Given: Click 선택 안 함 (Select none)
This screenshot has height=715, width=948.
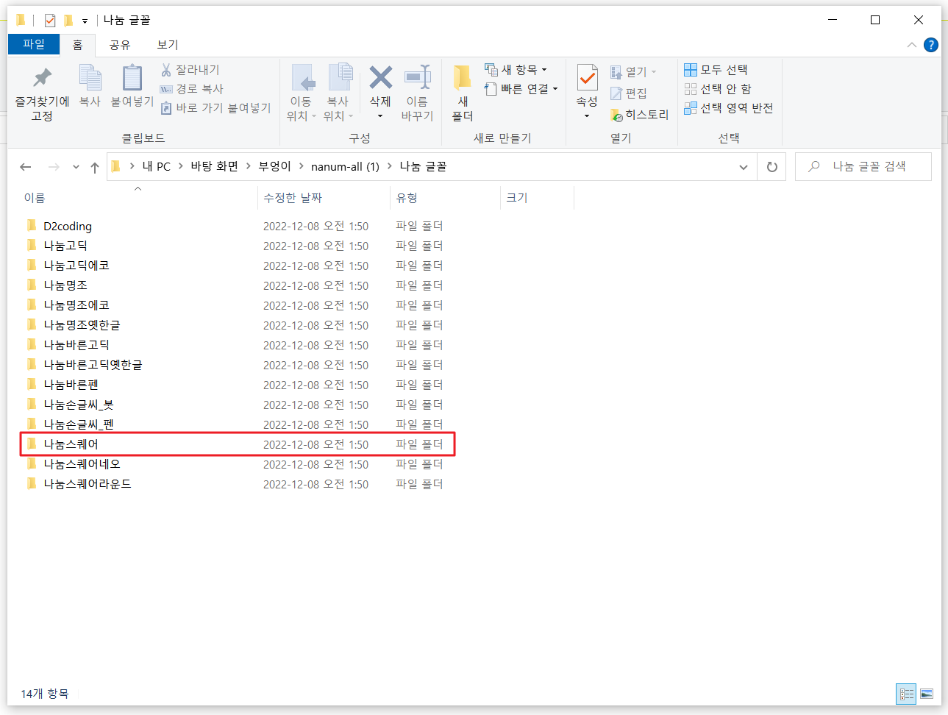Looking at the screenshot, I should click(x=718, y=89).
